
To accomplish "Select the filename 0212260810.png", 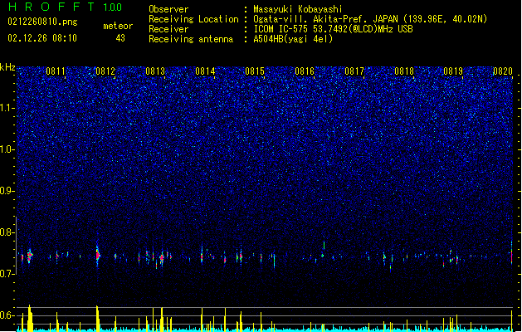I will (42, 22).
